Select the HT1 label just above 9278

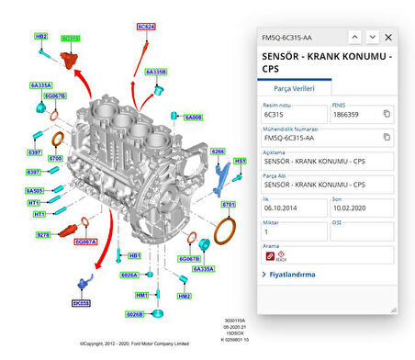[x=39, y=214]
